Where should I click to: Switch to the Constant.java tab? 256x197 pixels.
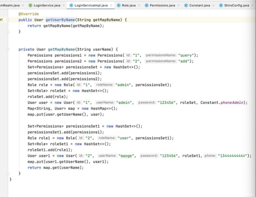pyautogui.click(x=200, y=6)
